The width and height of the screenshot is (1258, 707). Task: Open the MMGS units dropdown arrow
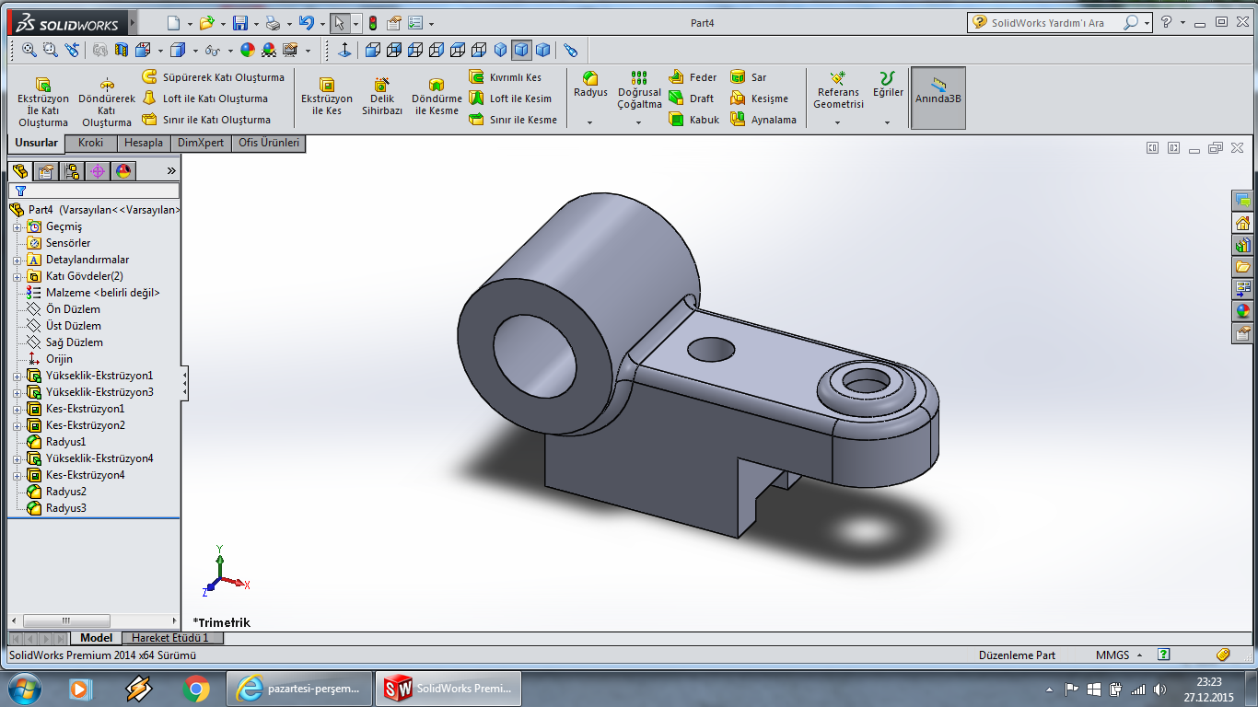click(1139, 655)
